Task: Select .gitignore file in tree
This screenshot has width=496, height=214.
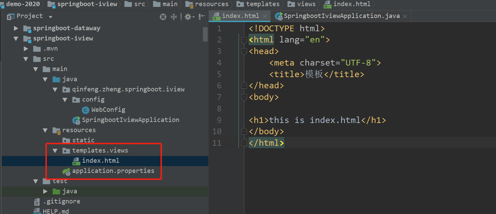Action: click(x=62, y=201)
